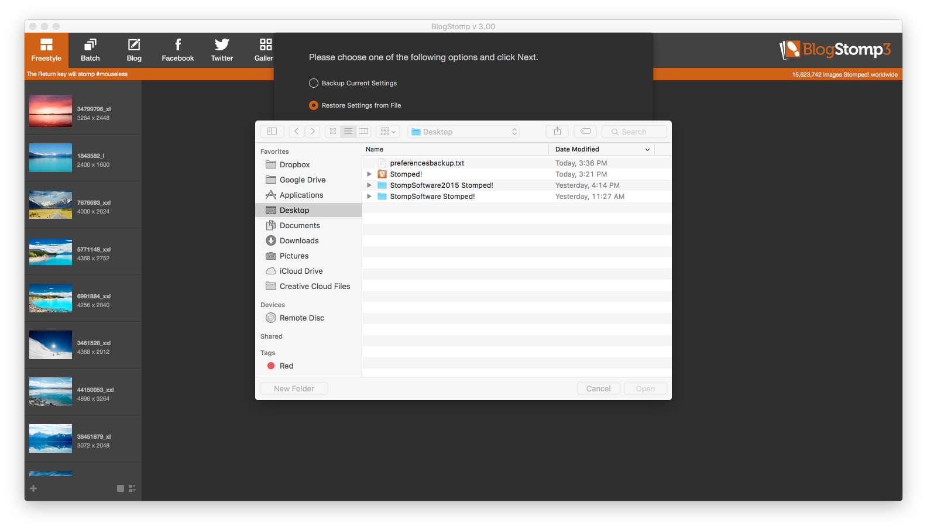Toggle the file dialog sidebar
927x530 pixels.
pyautogui.click(x=272, y=131)
